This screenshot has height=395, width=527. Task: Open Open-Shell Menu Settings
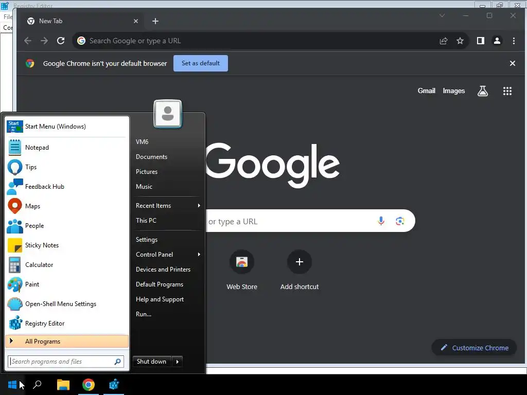pyautogui.click(x=67, y=303)
